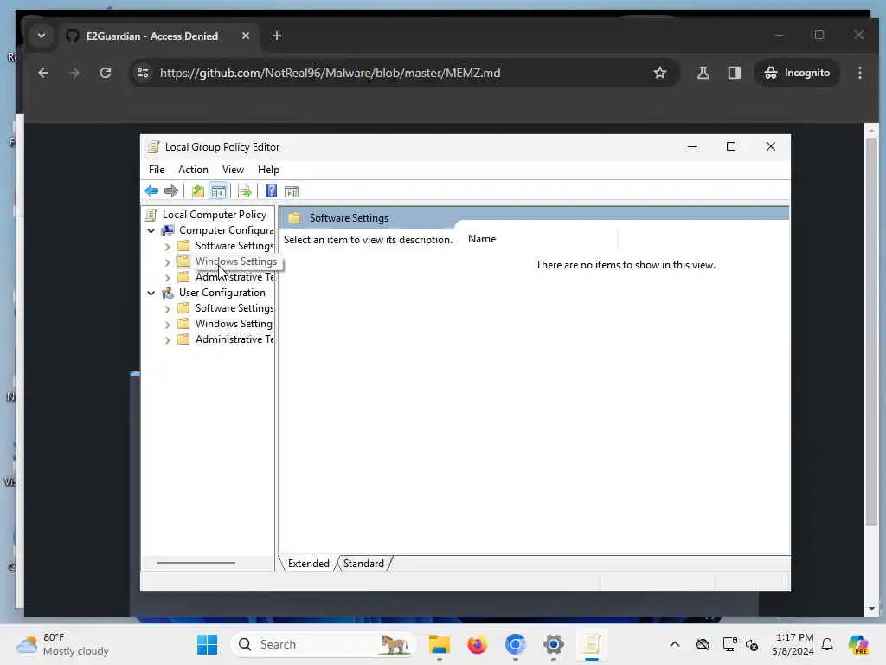Expand Windows Settings under User Configuration
The height and width of the screenshot is (665, 886).
167,325
